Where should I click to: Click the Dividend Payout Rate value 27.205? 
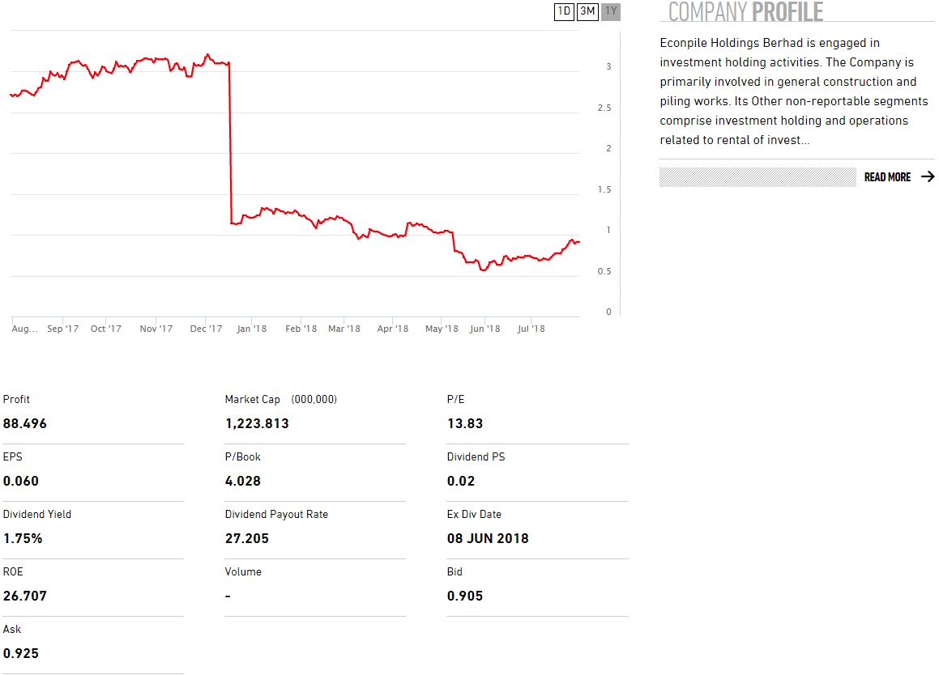(247, 538)
